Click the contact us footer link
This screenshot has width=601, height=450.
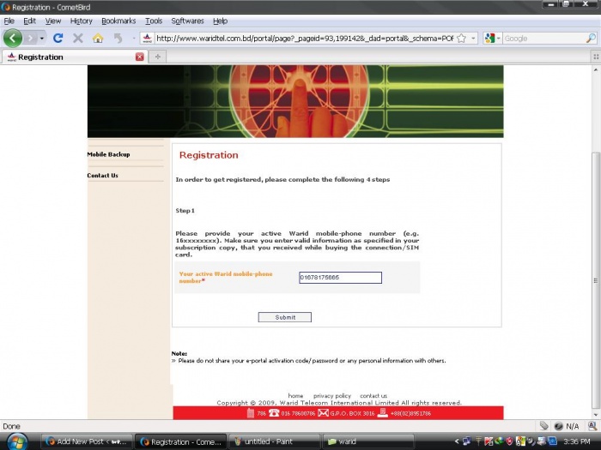coord(373,396)
